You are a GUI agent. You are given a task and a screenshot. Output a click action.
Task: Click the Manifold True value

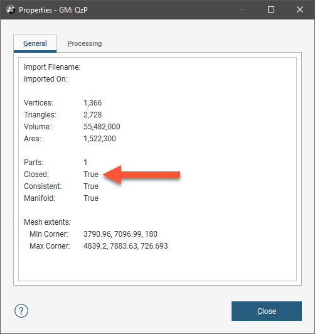[91, 198]
